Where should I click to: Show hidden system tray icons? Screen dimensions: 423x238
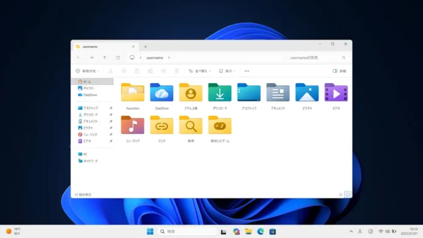[351, 232]
